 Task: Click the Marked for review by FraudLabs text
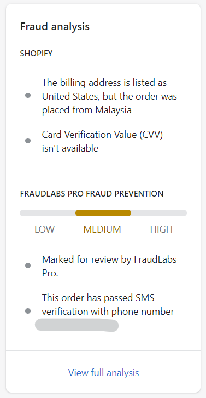(109, 266)
